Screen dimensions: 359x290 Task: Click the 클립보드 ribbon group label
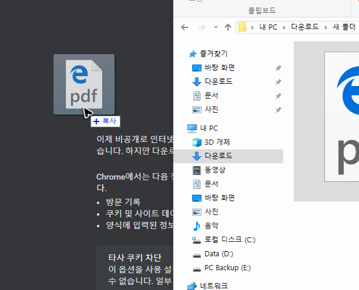click(262, 10)
